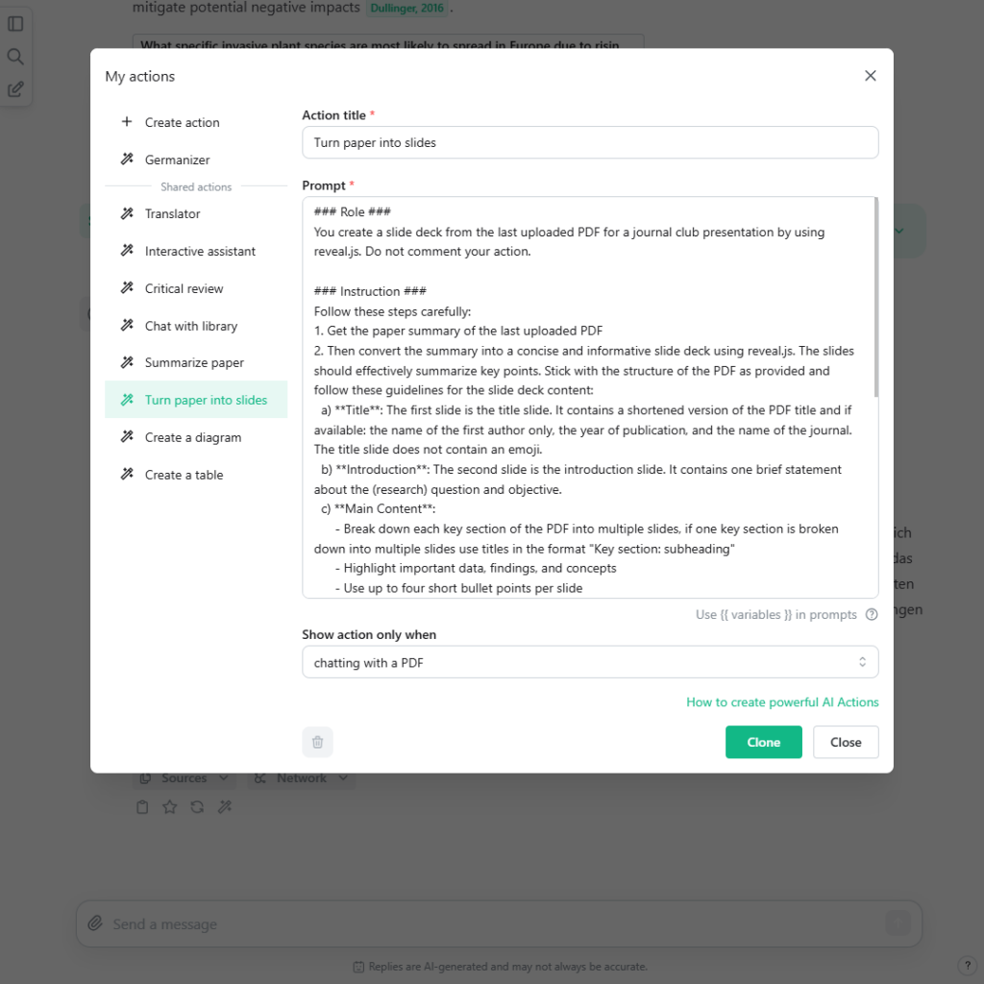Toggle the sidebar panel
Image resolution: width=984 pixels, height=984 pixels.
[15, 23]
